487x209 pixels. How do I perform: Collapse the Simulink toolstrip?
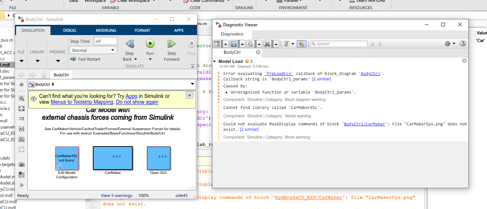coord(193,66)
